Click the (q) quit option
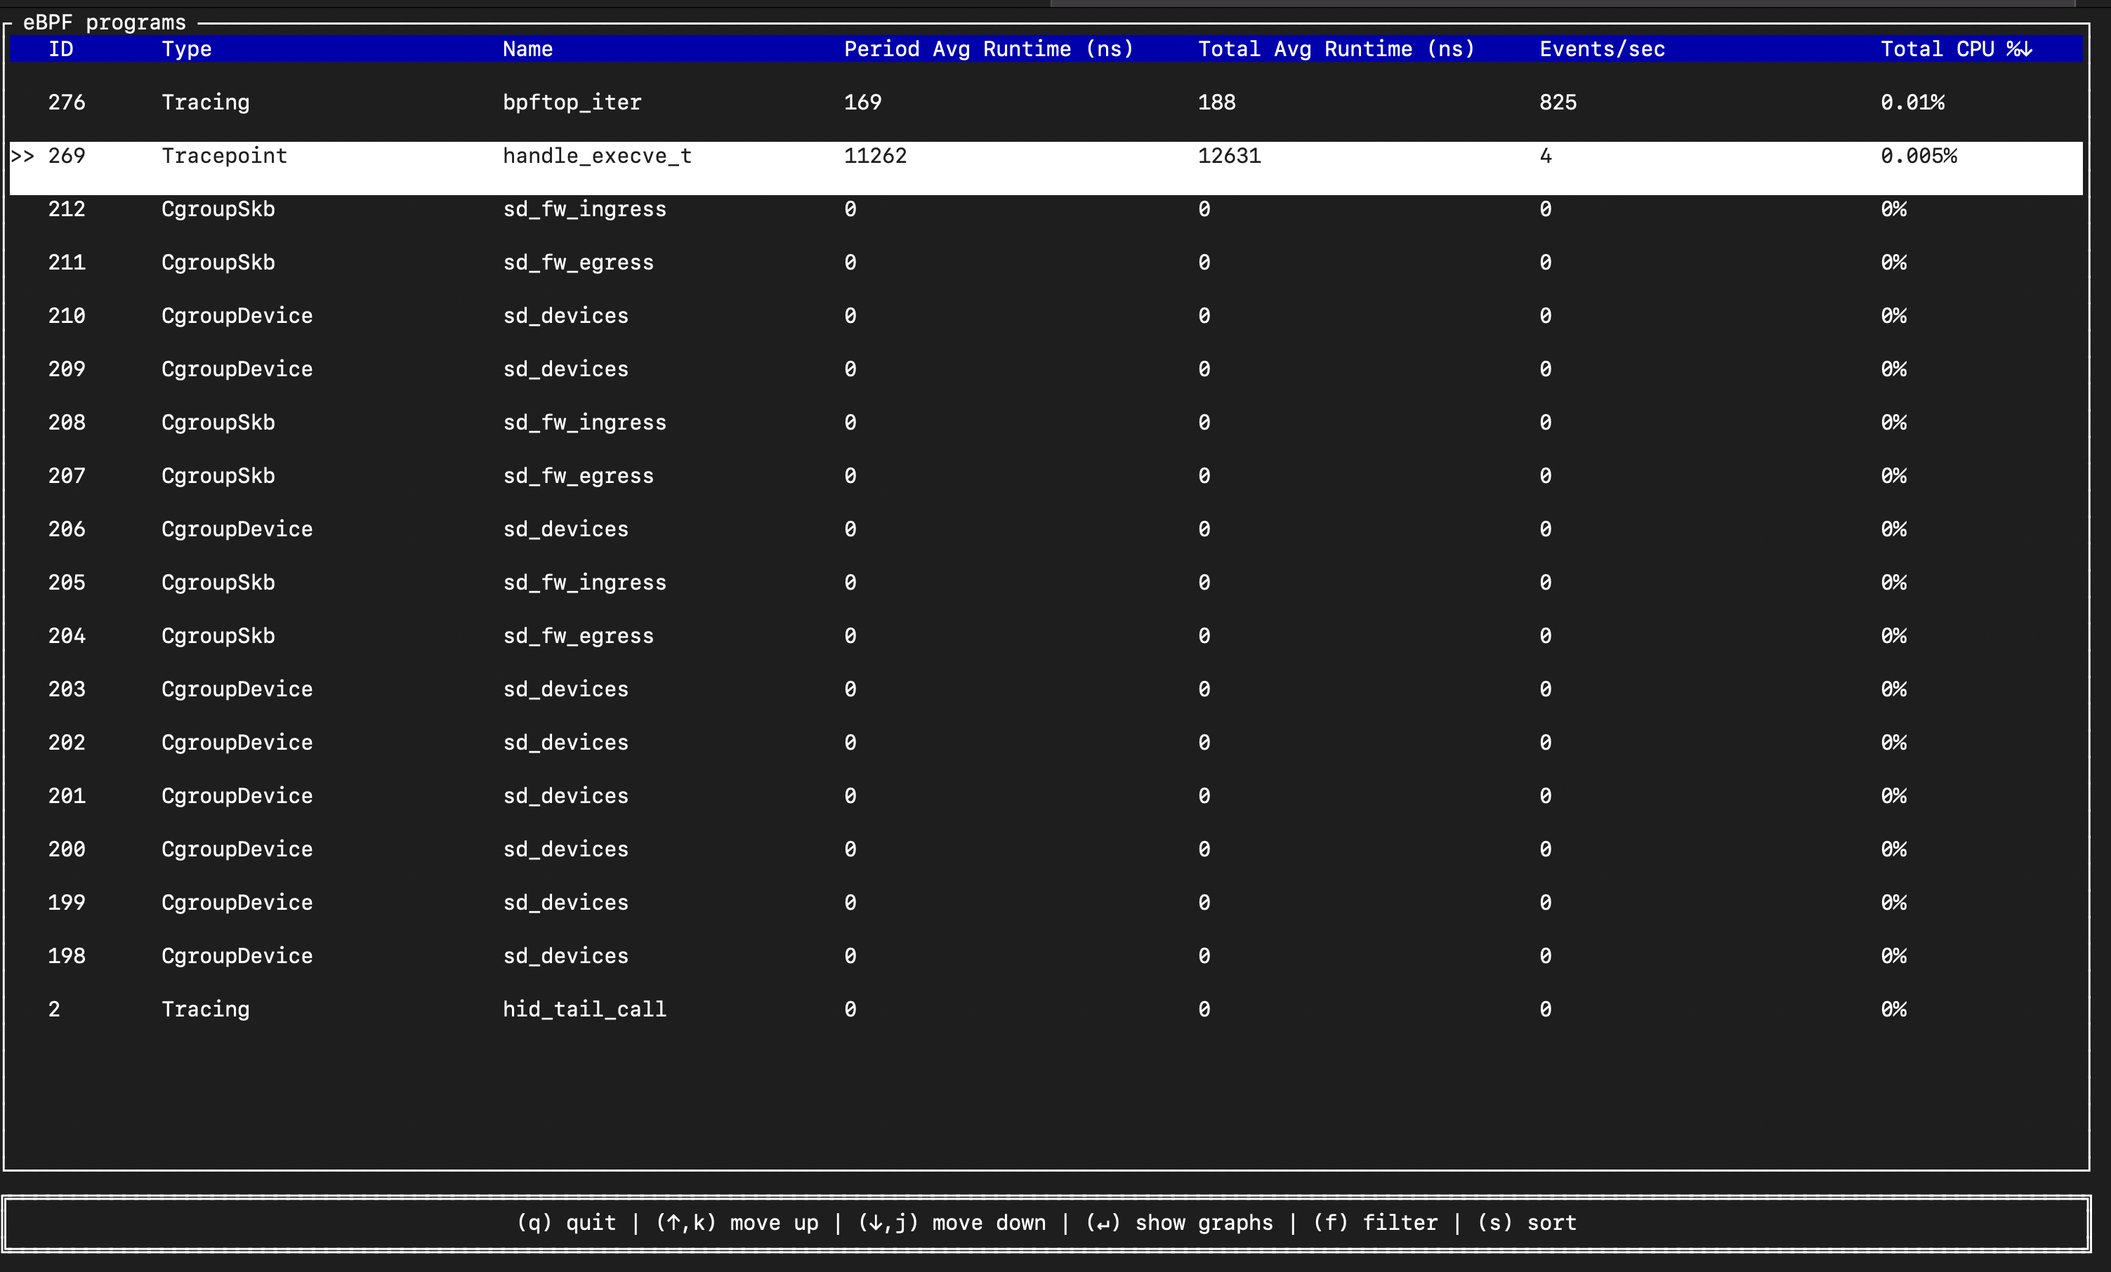2111x1272 pixels. coord(566,1222)
